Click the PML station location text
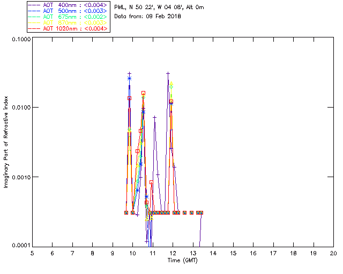The height and width of the screenshot is (274, 343). pos(159,7)
